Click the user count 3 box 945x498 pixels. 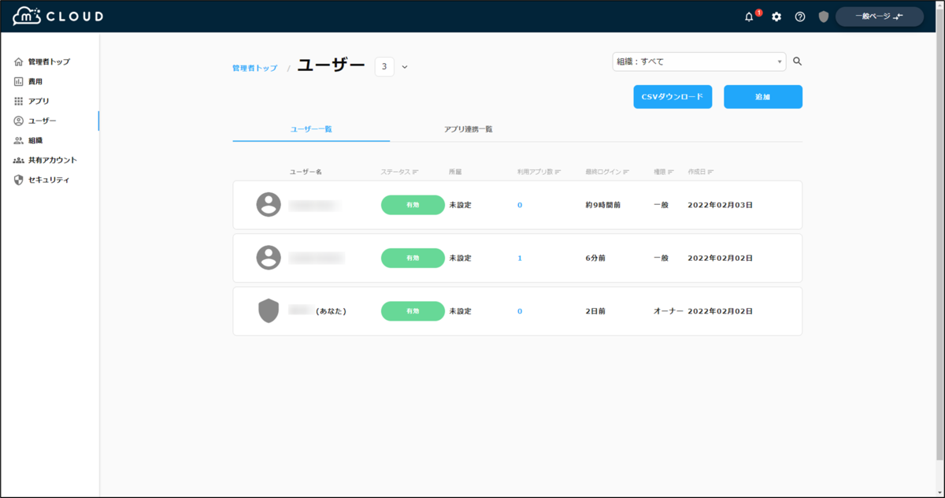click(384, 67)
